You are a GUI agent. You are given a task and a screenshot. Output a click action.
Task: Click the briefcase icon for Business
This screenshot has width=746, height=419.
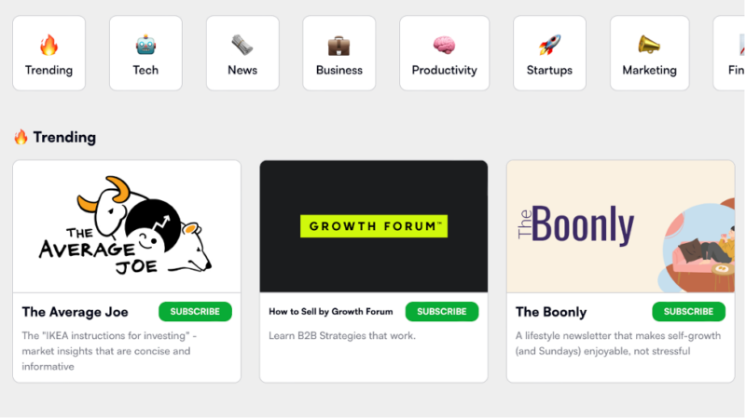tap(338, 45)
